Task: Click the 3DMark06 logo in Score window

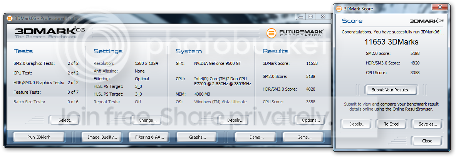Action: 427,21
